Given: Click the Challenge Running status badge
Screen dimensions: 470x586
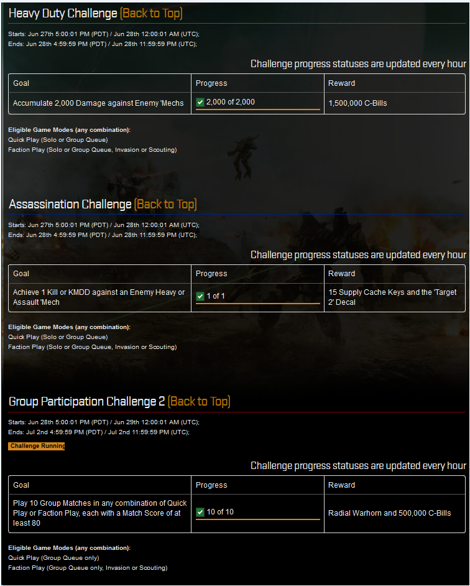Looking at the screenshot, I should [x=36, y=446].
